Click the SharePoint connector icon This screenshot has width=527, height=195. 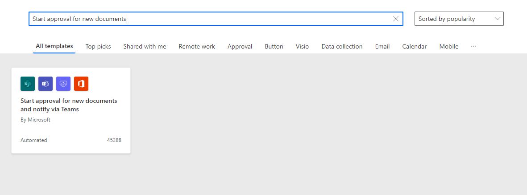coord(28,84)
